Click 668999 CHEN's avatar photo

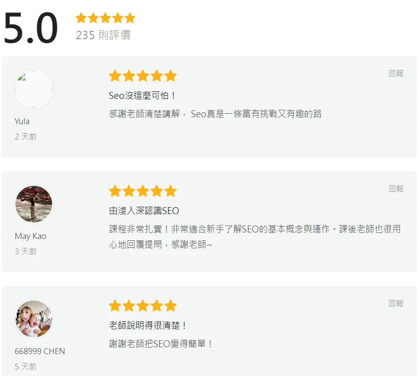click(34, 319)
